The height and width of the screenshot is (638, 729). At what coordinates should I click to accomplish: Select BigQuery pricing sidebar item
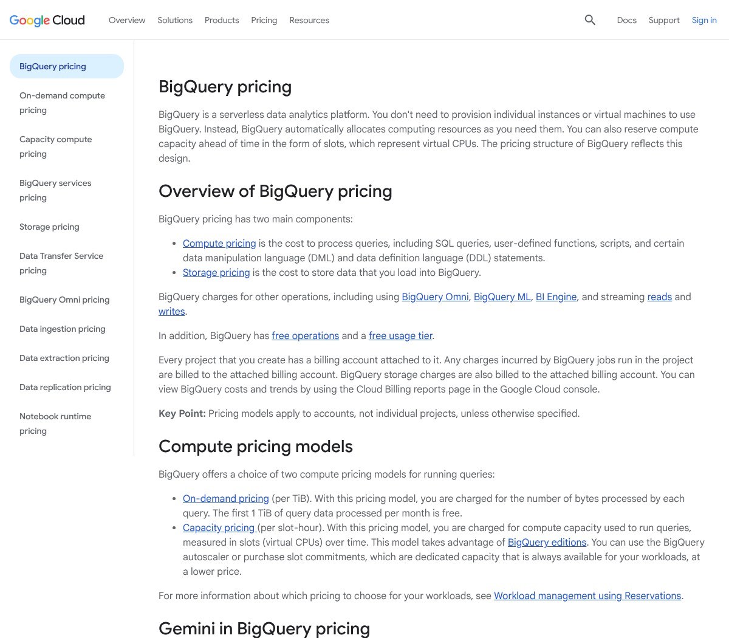click(x=67, y=66)
